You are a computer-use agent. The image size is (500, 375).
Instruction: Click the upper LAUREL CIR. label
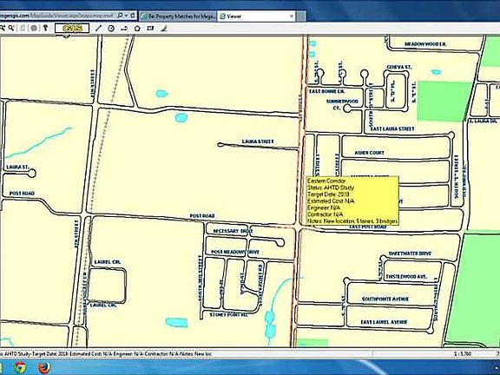click(x=108, y=262)
